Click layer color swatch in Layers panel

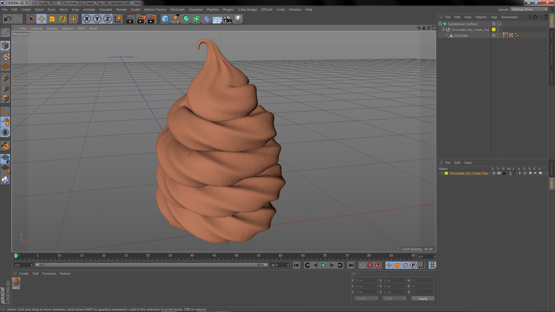coord(446,173)
